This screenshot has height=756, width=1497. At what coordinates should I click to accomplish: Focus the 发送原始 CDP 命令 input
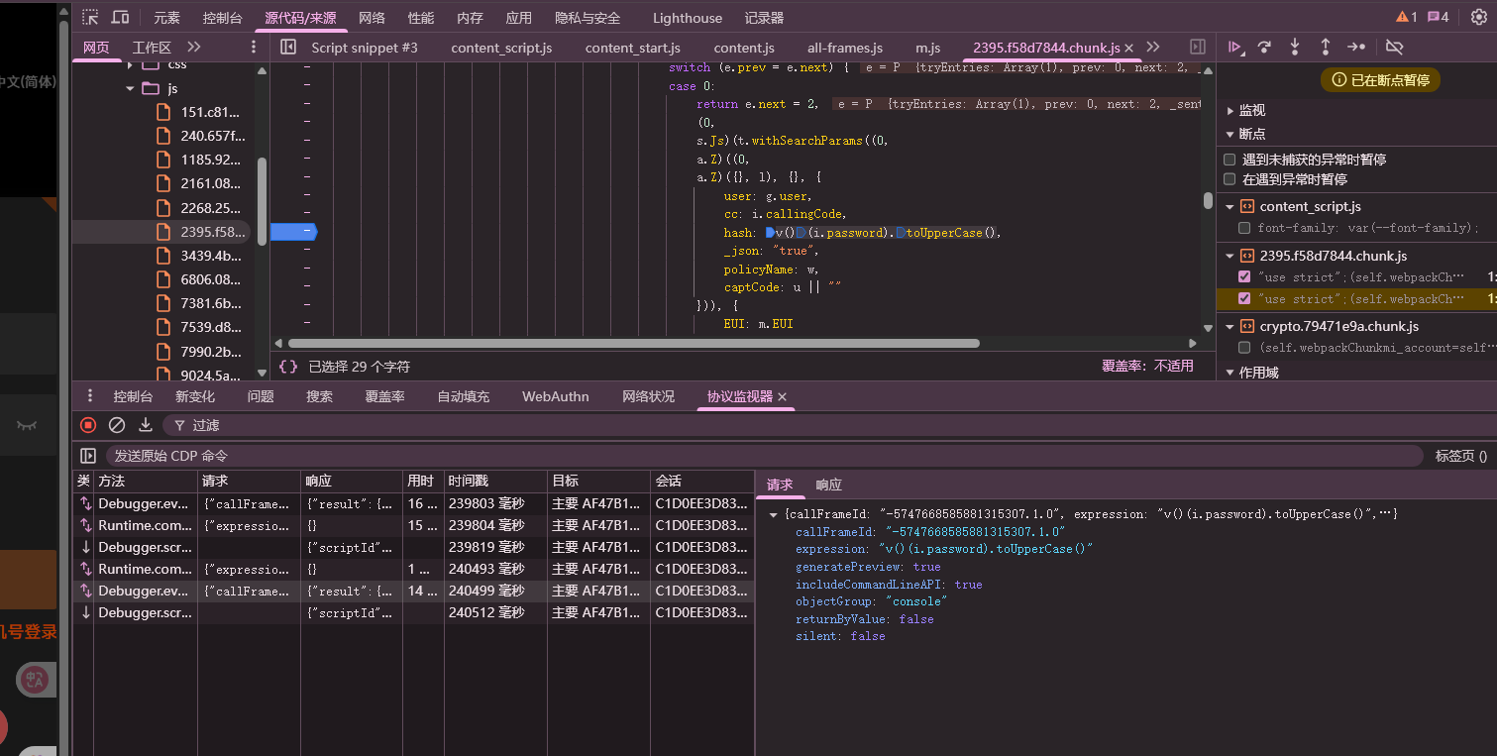764,456
